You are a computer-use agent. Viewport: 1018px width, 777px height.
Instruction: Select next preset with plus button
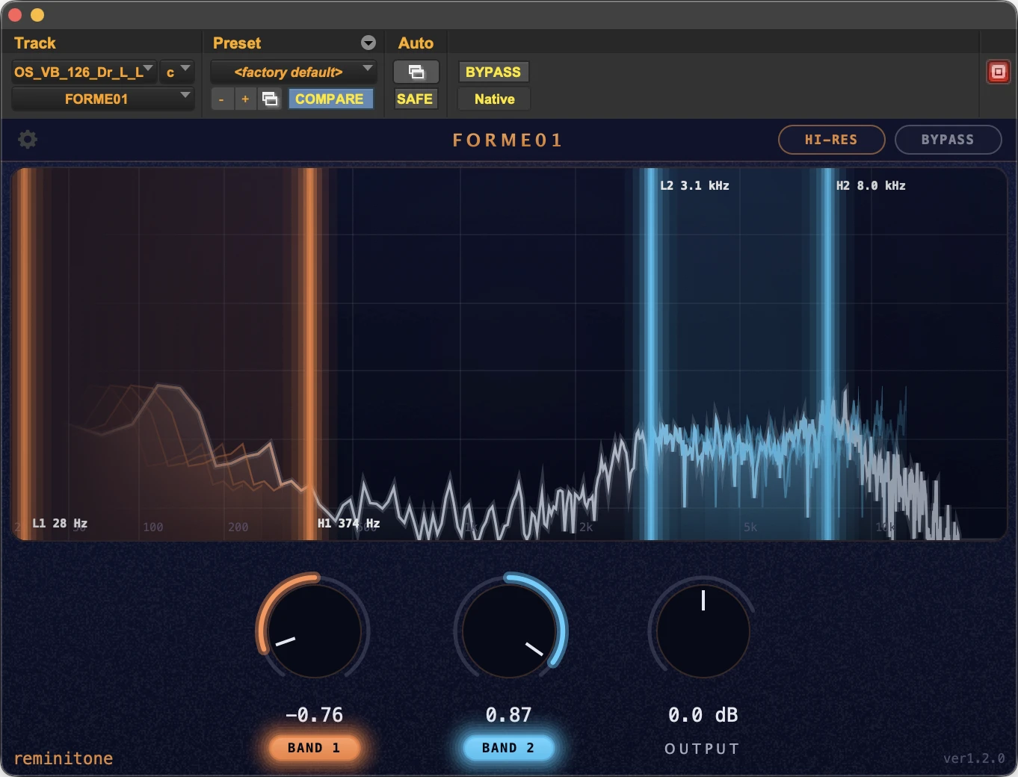pyautogui.click(x=245, y=99)
